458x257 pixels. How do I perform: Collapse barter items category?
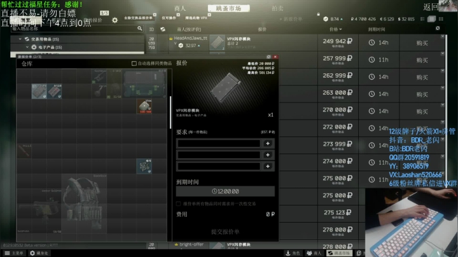(20, 39)
